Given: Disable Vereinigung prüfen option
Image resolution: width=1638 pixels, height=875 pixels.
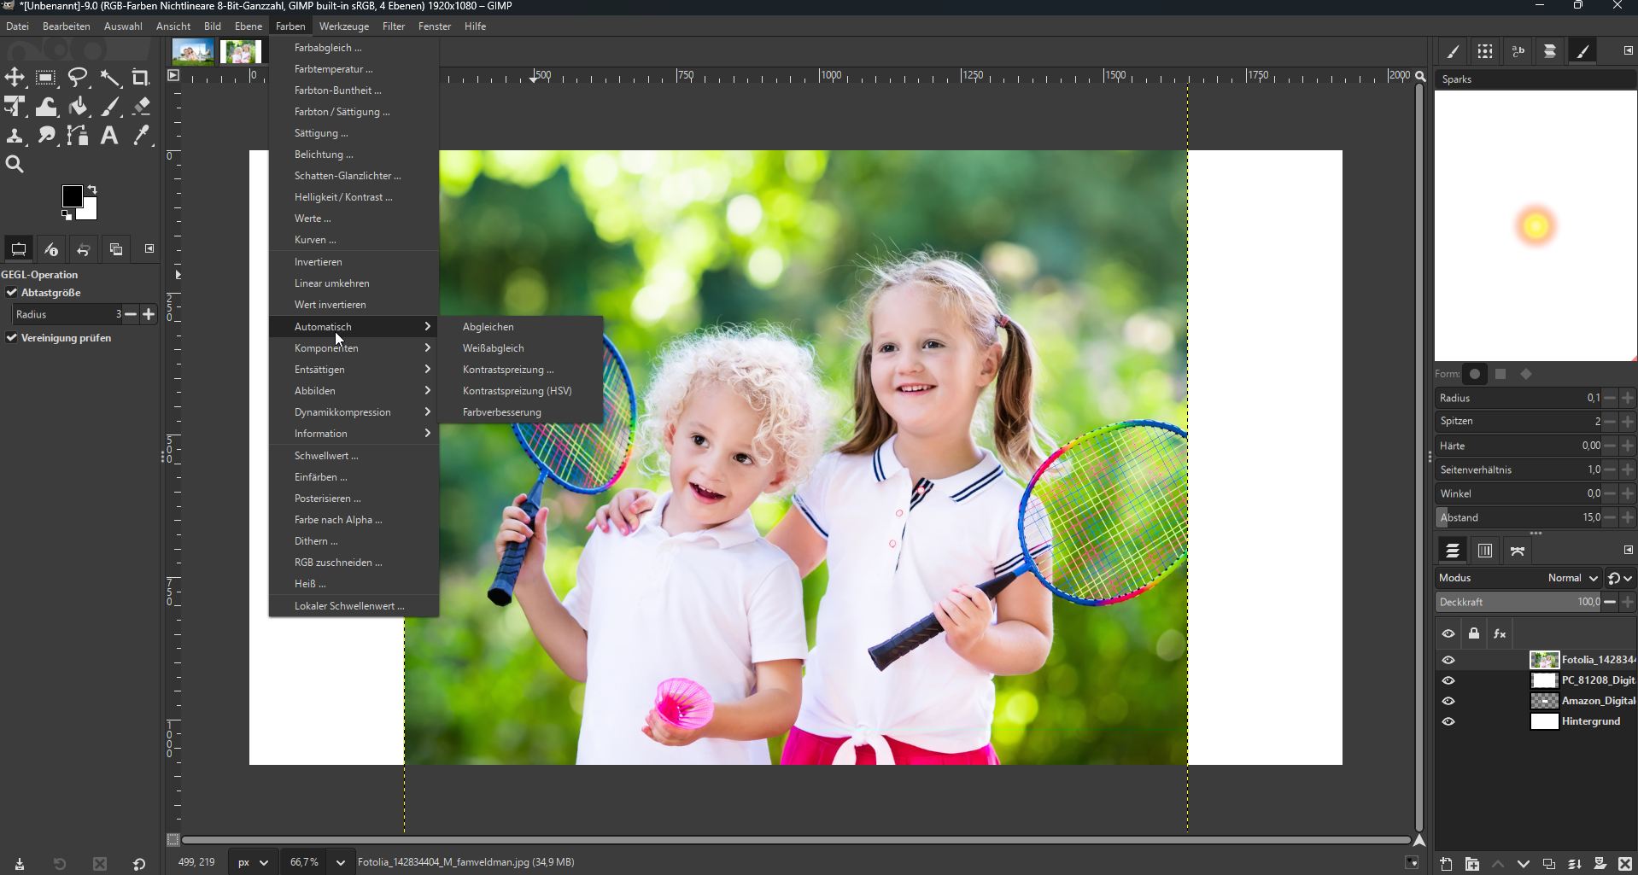Looking at the screenshot, I should click(12, 338).
